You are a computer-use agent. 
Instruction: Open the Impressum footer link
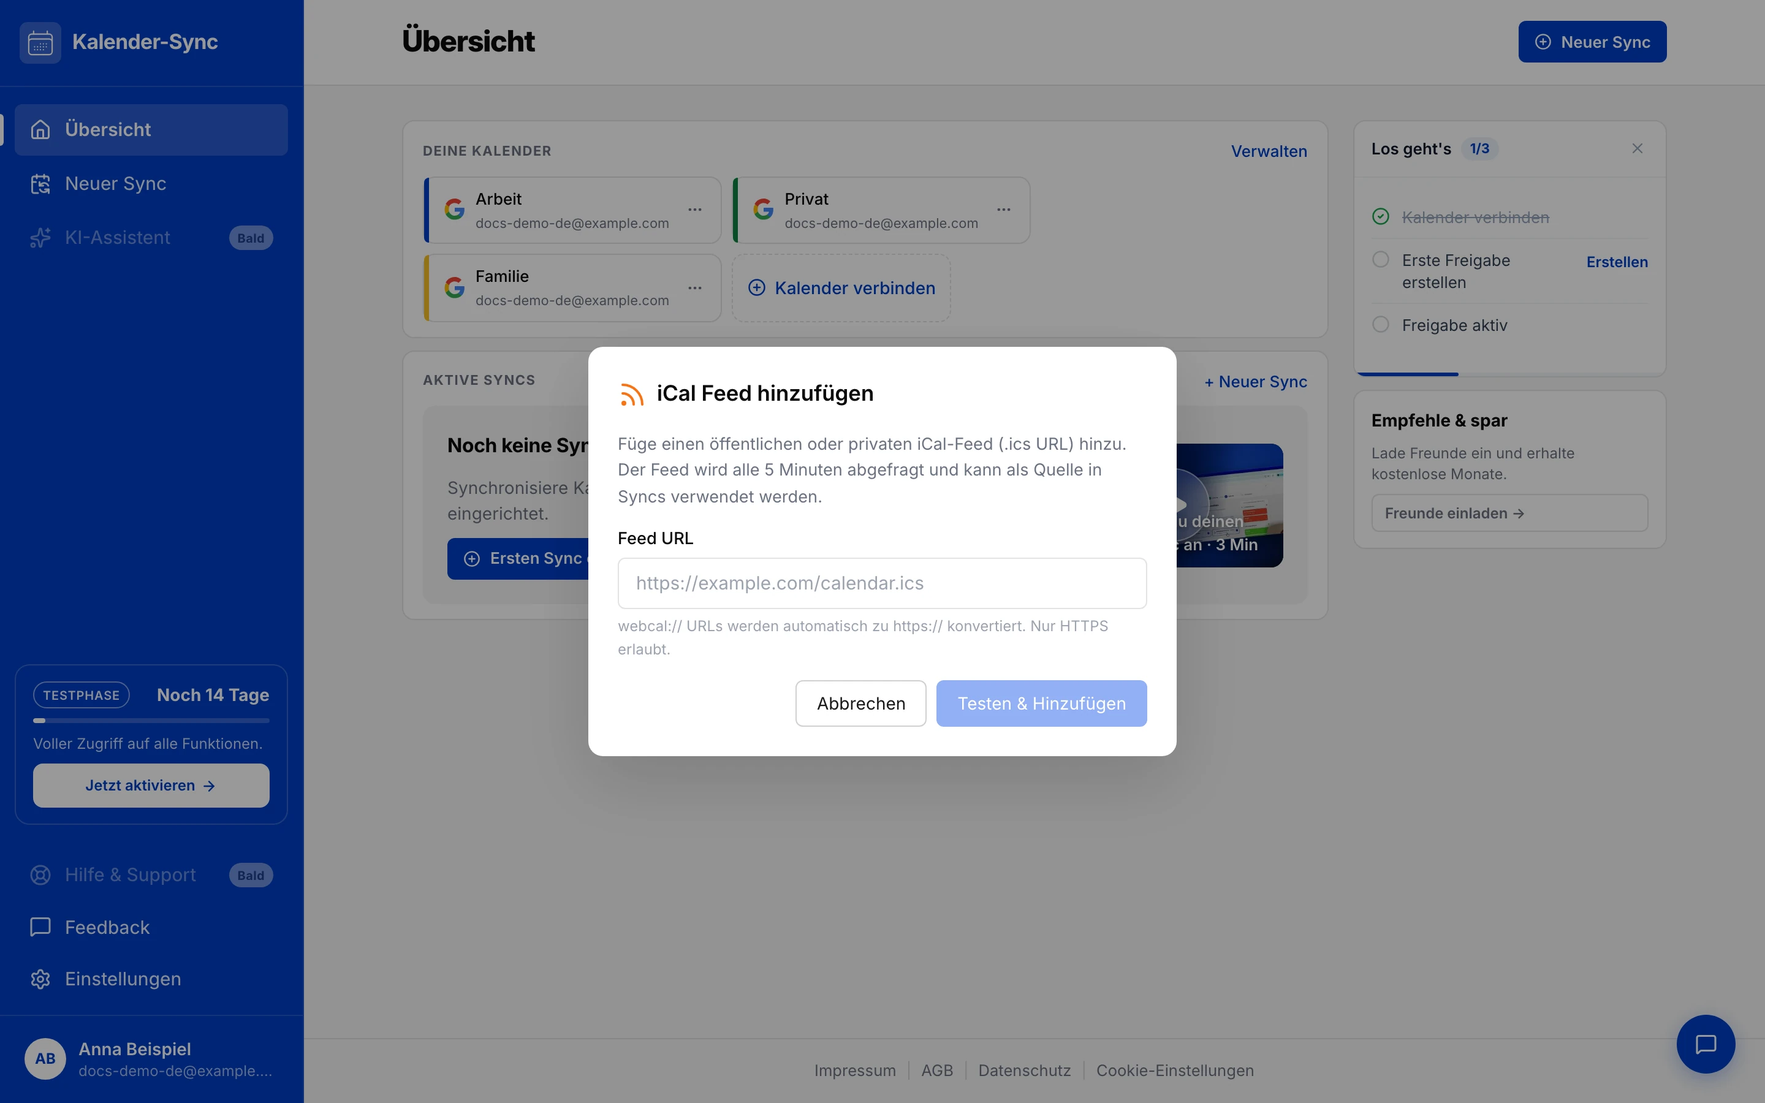pos(855,1070)
